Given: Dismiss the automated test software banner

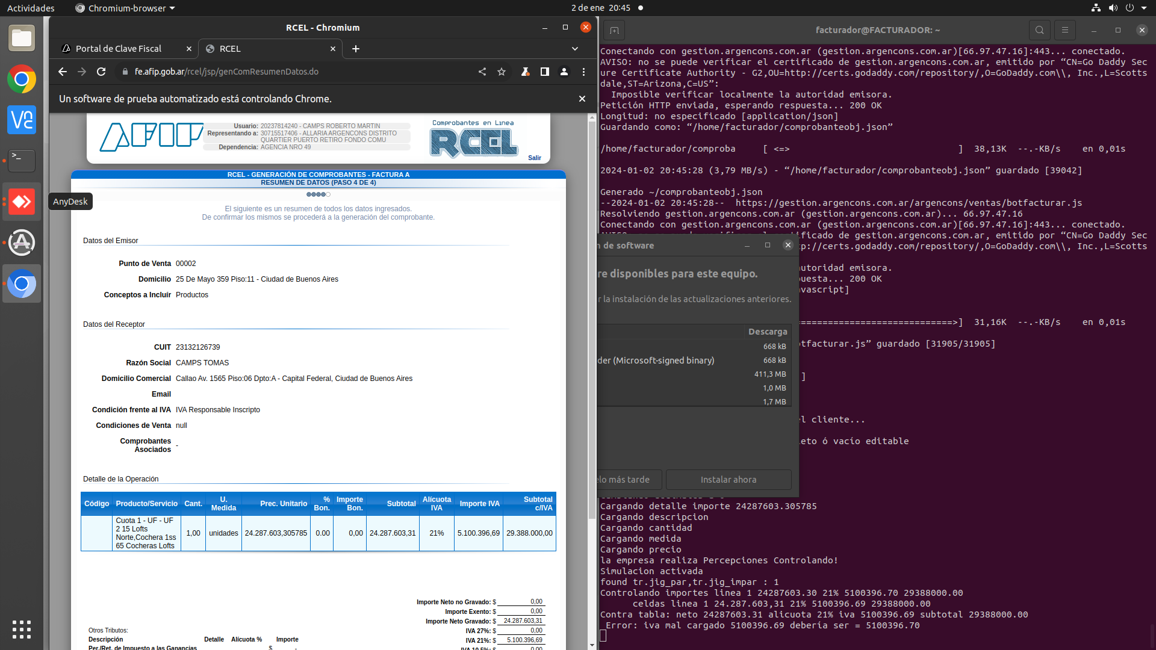Looking at the screenshot, I should point(582,99).
